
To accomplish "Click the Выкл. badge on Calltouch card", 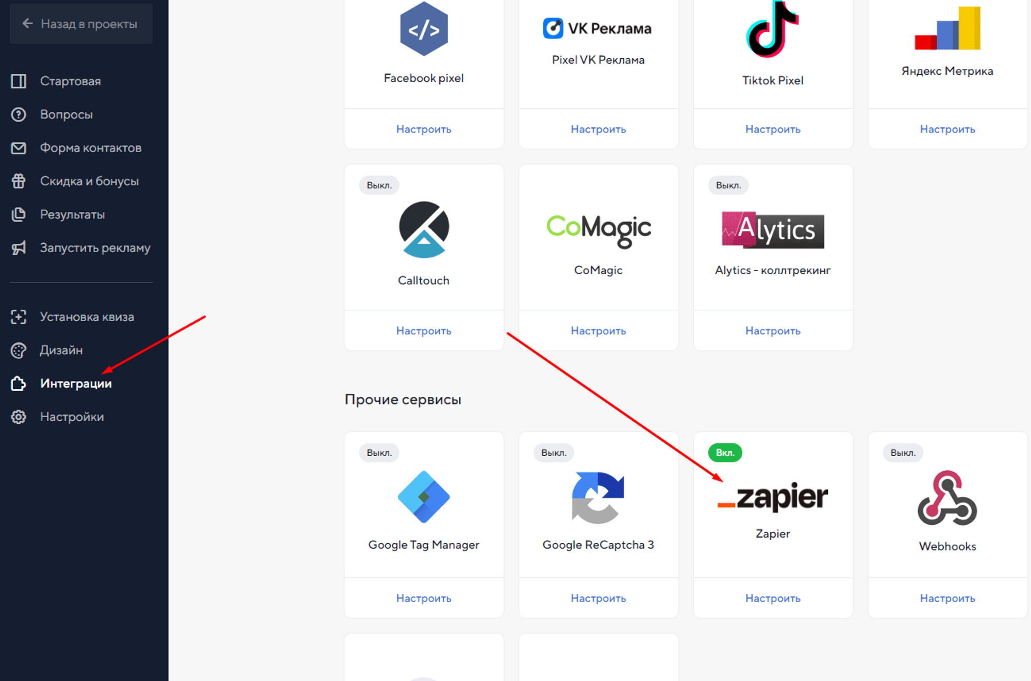I will point(379,185).
